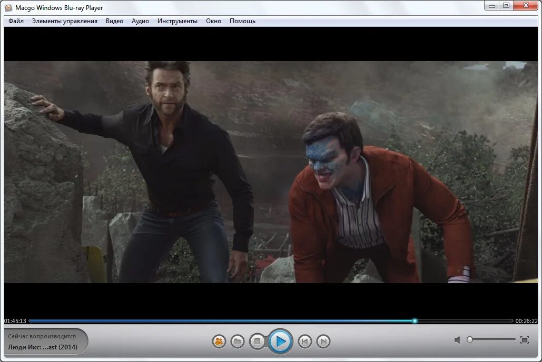The height and width of the screenshot is (362, 542).
Task: Click the Сейчас воспроизводится label
Action: pyautogui.click(x=42, y=336)
